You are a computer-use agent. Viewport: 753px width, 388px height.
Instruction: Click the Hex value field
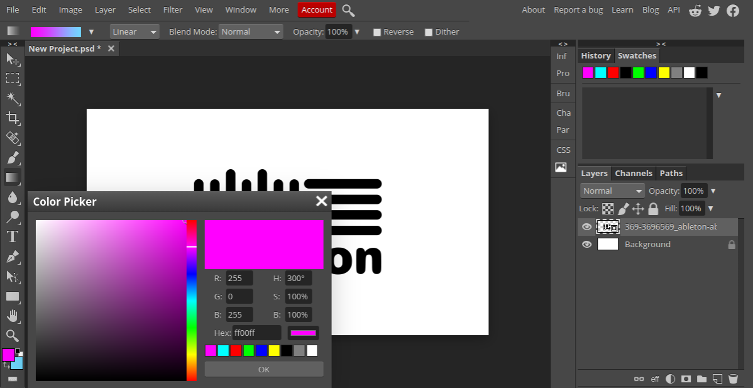256,333
